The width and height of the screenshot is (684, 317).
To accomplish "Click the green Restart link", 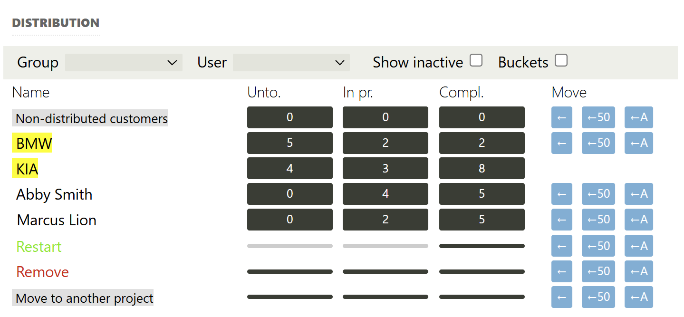I will tap(39, 247).
